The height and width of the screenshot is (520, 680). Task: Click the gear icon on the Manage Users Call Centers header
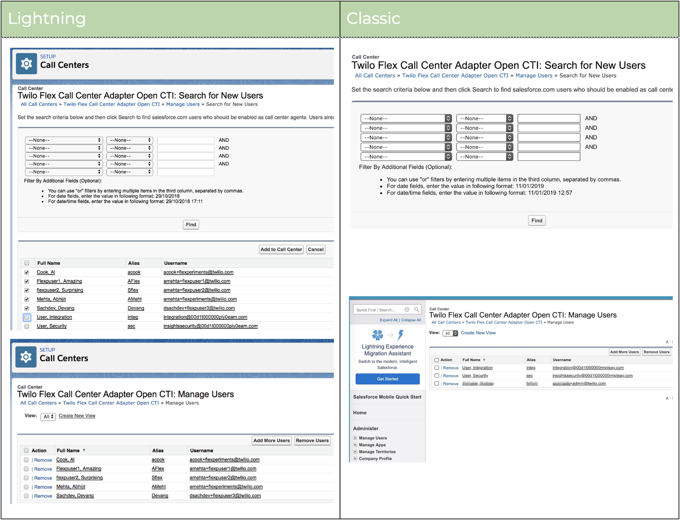(x=26, y=357)
